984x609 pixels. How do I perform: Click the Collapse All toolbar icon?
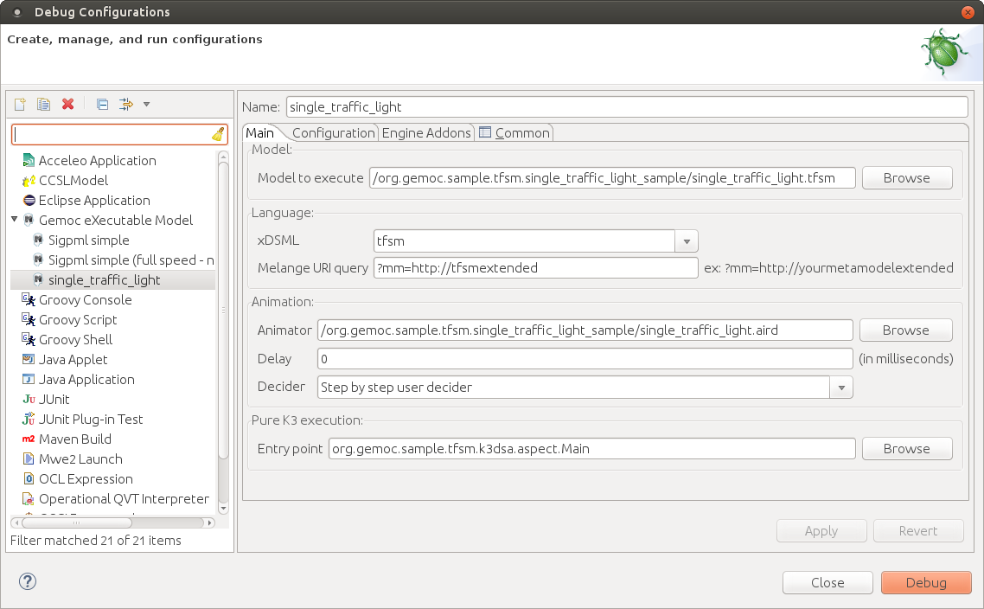102,105
